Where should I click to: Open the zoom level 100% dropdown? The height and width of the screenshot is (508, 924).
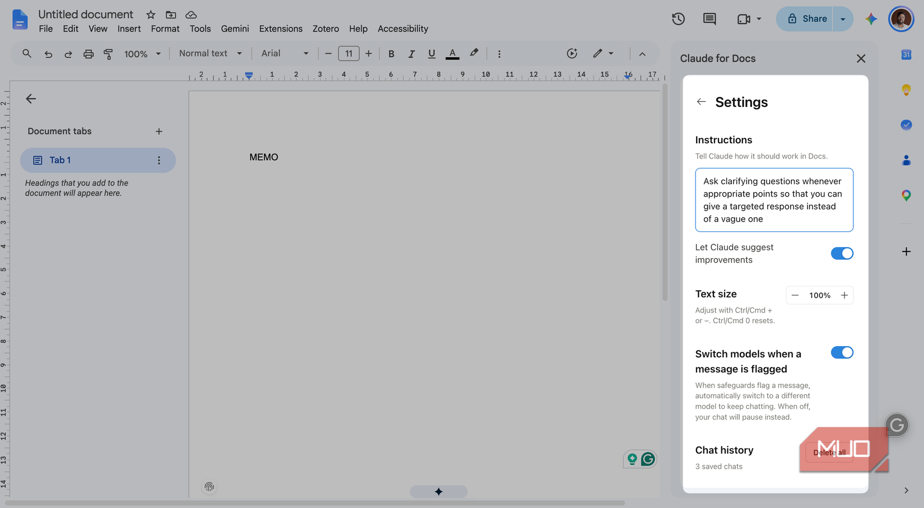click(x=142, y=54)
